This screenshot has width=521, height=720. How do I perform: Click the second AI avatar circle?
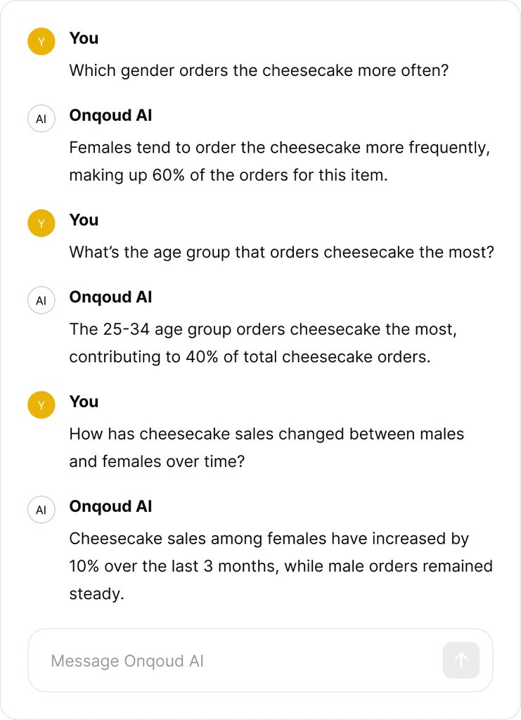point(41,300)
